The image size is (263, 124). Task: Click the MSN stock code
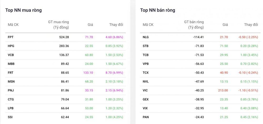tap(11, 82)
